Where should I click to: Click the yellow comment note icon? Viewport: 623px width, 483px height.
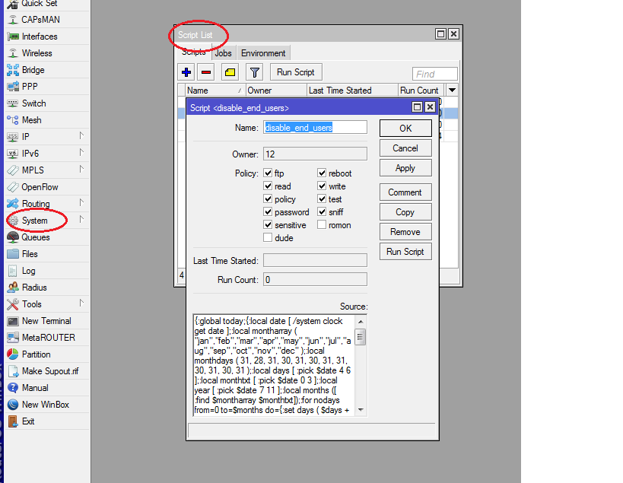pyautogui.click(x=230, y=72)
